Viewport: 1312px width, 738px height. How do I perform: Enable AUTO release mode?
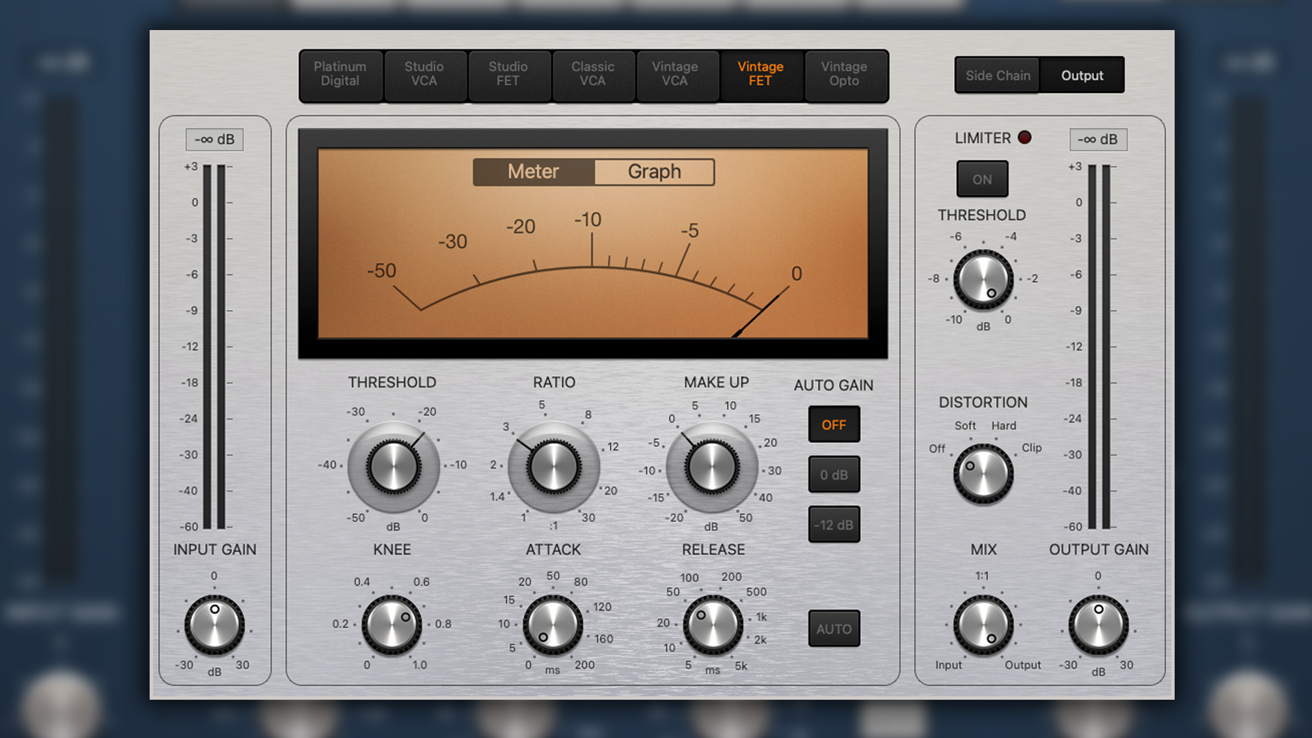tap(834, 629)
